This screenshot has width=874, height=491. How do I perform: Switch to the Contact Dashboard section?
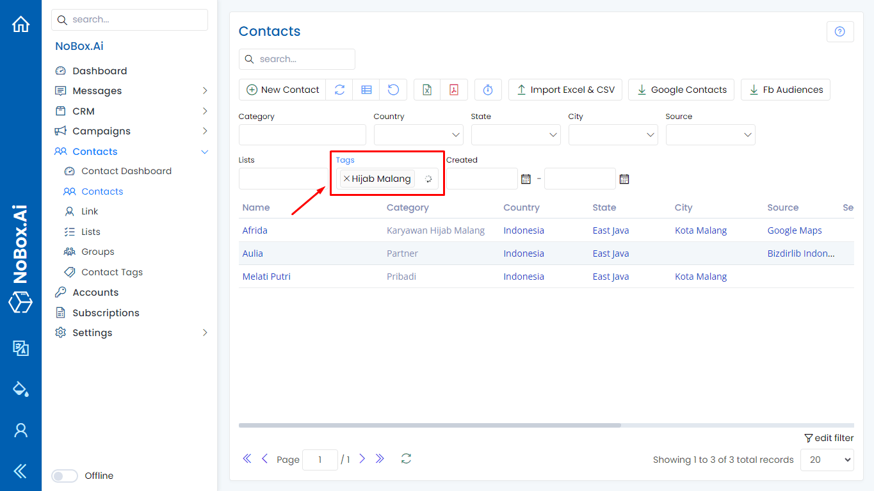coord(126,171)
